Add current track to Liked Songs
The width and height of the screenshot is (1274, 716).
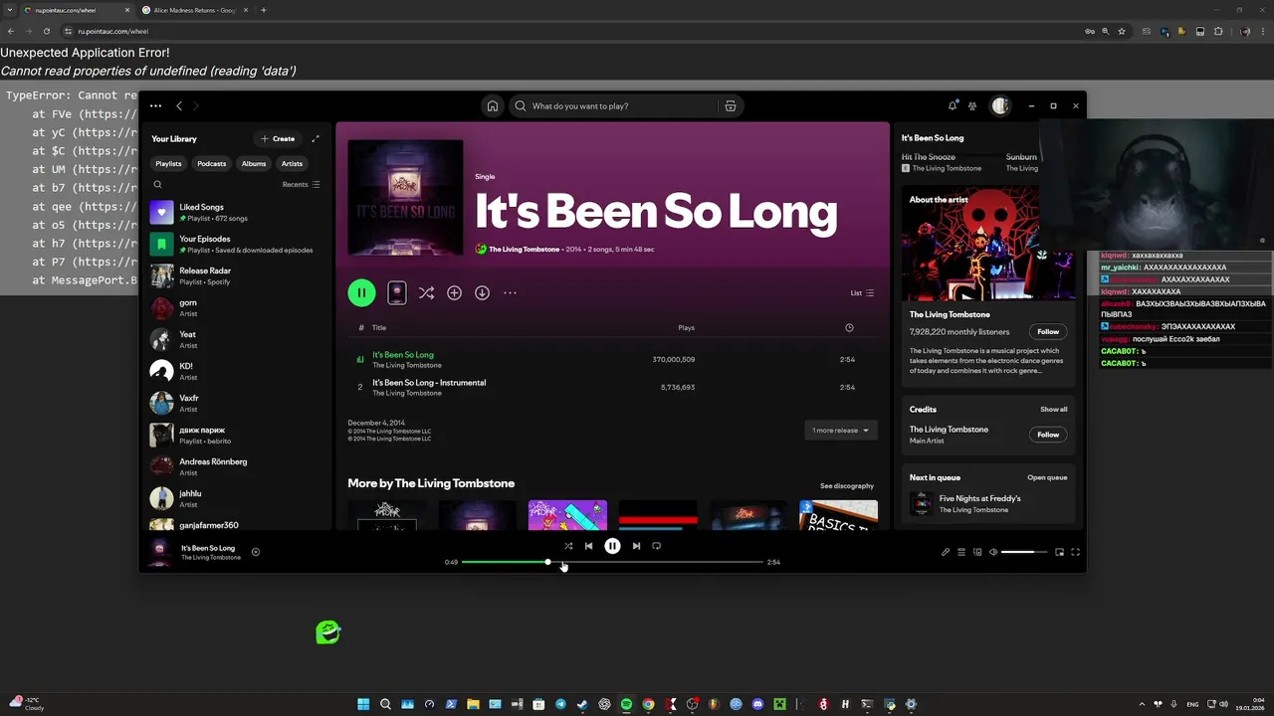(x=255, y=552)
